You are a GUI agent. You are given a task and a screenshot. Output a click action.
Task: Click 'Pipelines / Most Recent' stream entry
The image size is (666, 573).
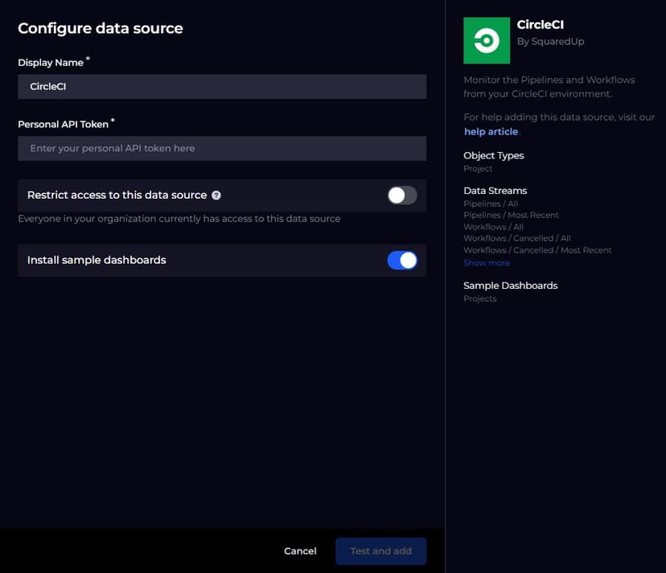[509, 215]
